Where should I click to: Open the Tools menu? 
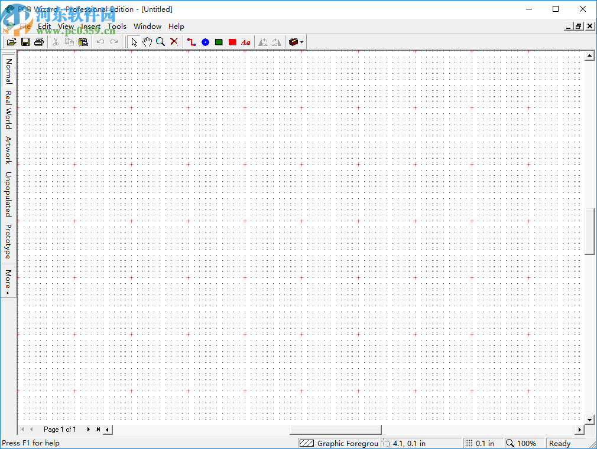117,26
